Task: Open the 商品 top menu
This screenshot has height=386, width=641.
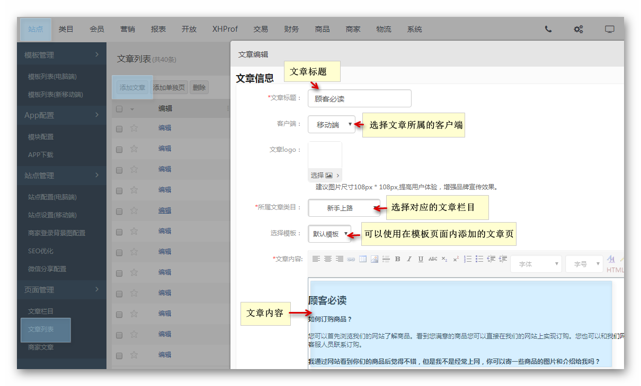Action: (x=322, y=29)
